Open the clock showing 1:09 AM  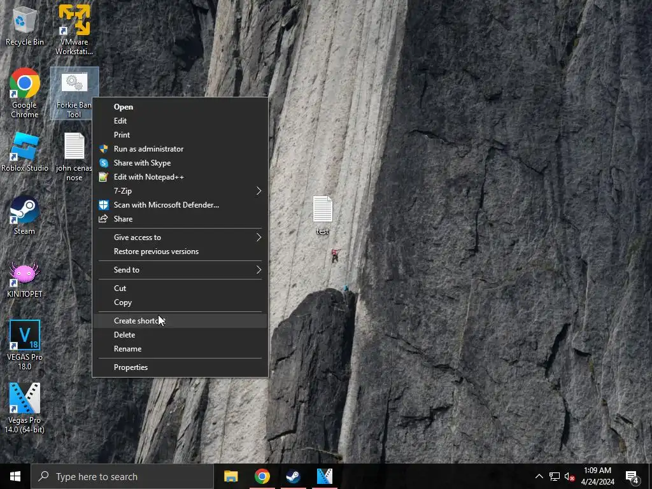tap(597, 476)
